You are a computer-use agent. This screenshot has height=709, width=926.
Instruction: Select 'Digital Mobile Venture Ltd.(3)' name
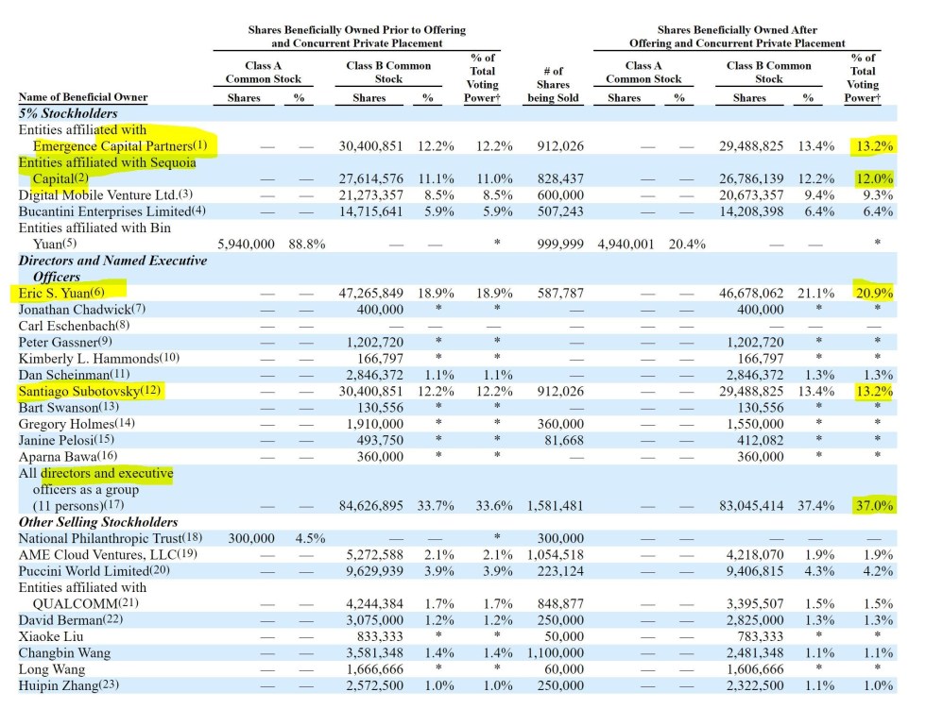(x=105, y=194)
